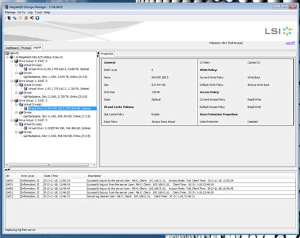
Task: Click the down arrow on the log panel divider
Action: click(x=9, y=169)
